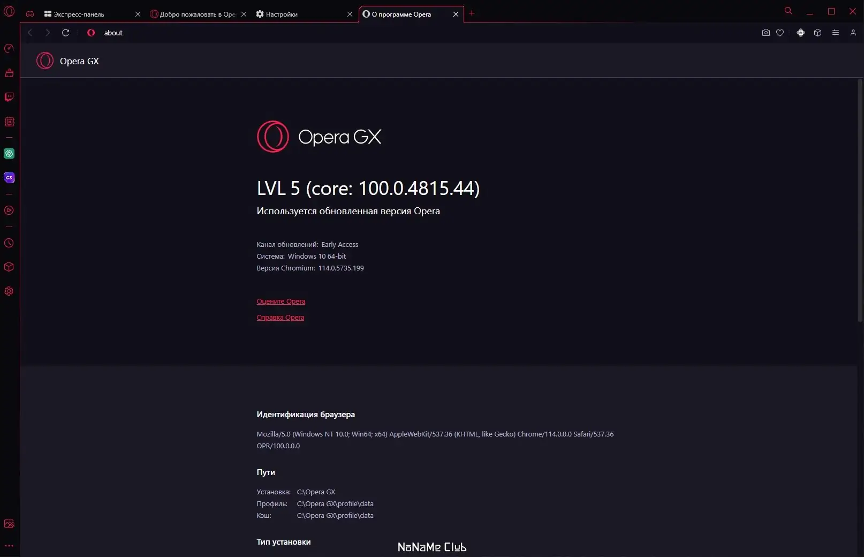Add page to bookmarks with heart icon
This screenshot has height=557, width=864.
coord(780,33)
